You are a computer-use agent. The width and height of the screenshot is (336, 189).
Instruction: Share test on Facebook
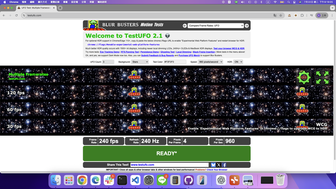[224, 165]
